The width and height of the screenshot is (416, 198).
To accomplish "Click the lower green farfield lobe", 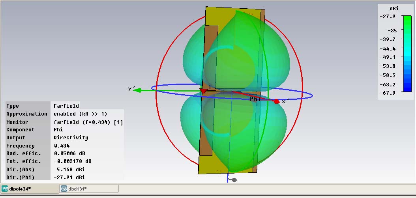I will tap(234, 133).
